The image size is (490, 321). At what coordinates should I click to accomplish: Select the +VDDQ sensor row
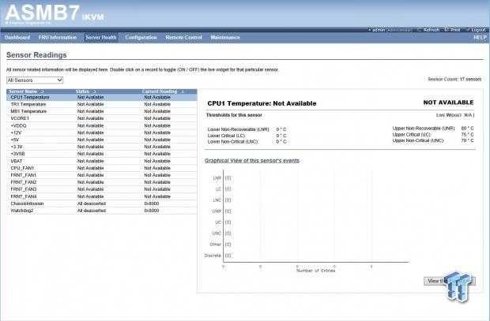click(102, 125)
